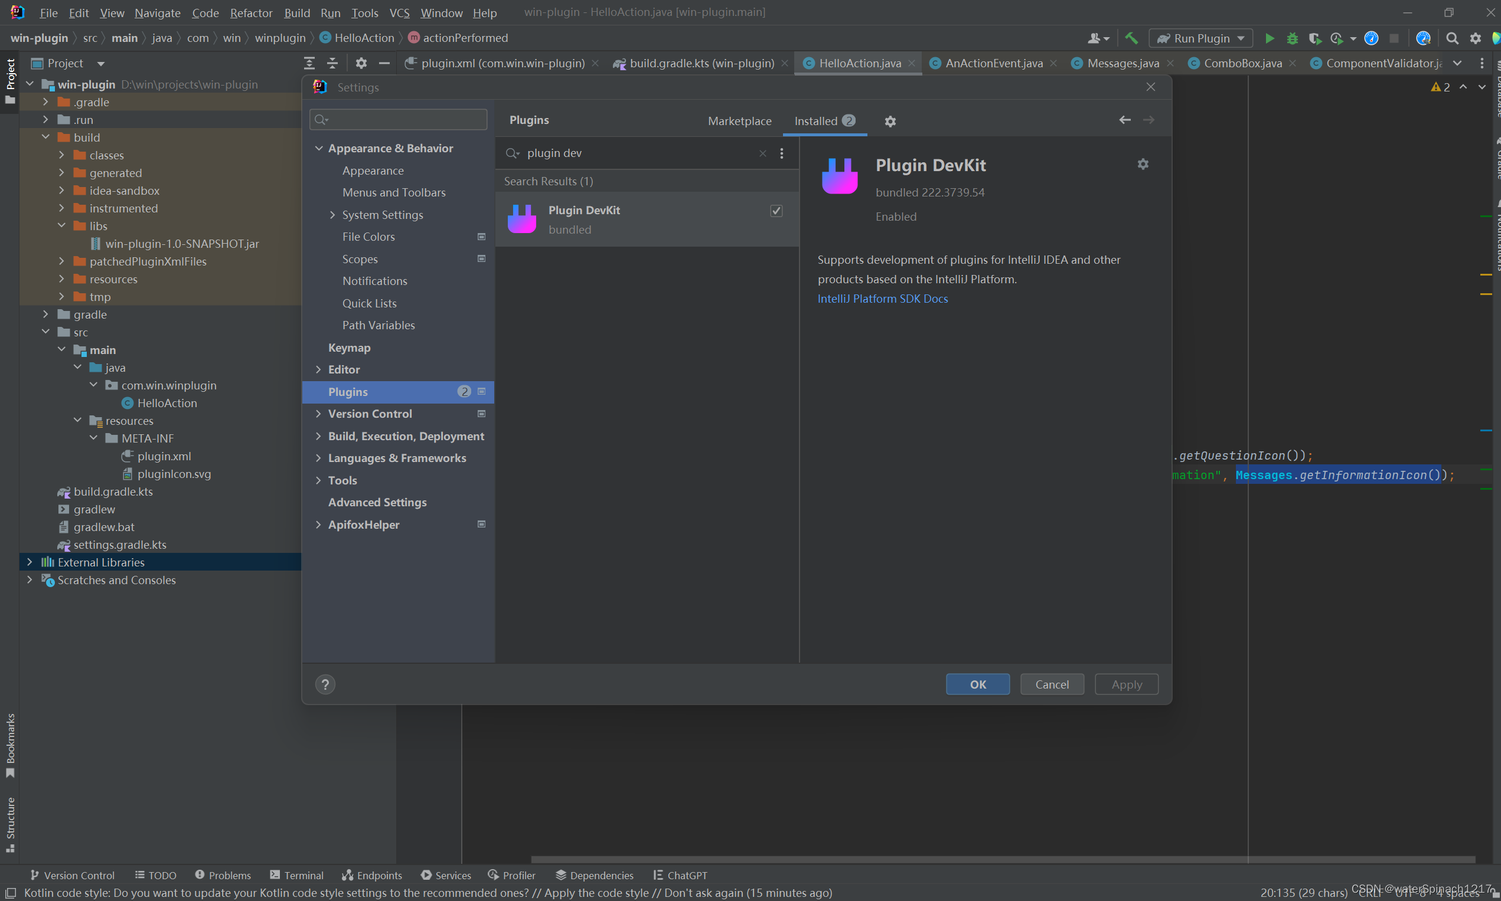Click the Settings help question mark

325,685
